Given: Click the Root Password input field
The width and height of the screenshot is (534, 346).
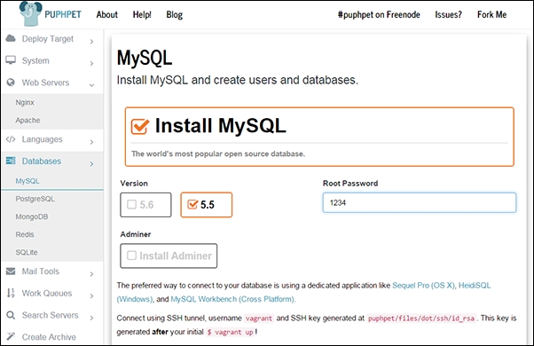Looking at the screenshot, I should [420, 202].
